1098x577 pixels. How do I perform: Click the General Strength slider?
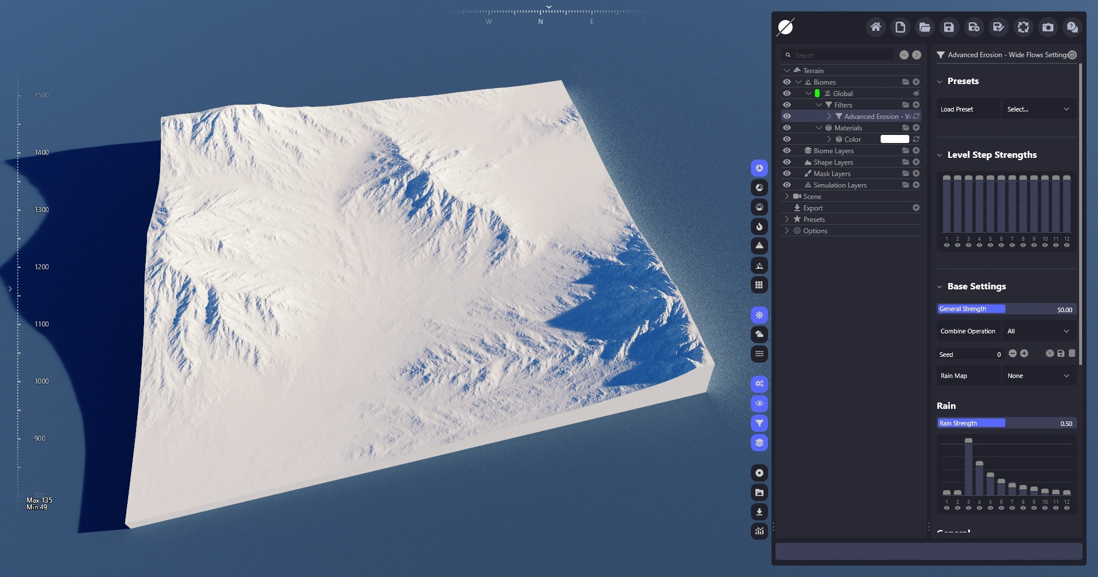point(1006,309)
